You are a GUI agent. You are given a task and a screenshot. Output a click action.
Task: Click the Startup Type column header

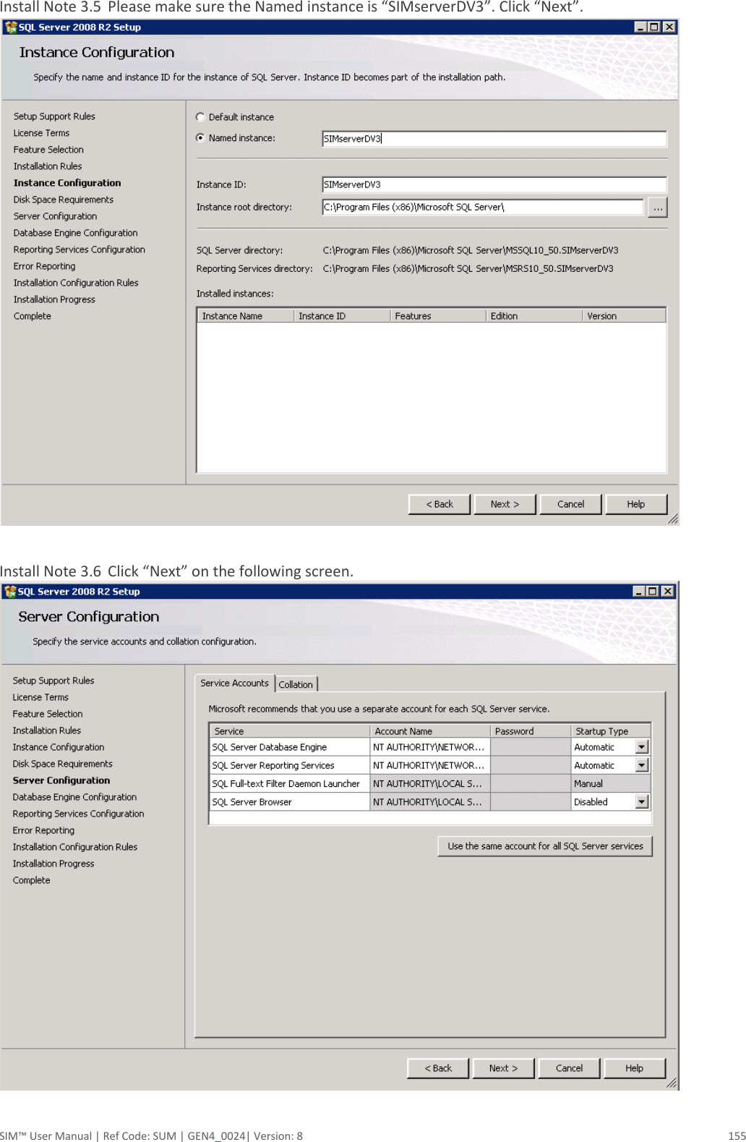pos(611,731)
